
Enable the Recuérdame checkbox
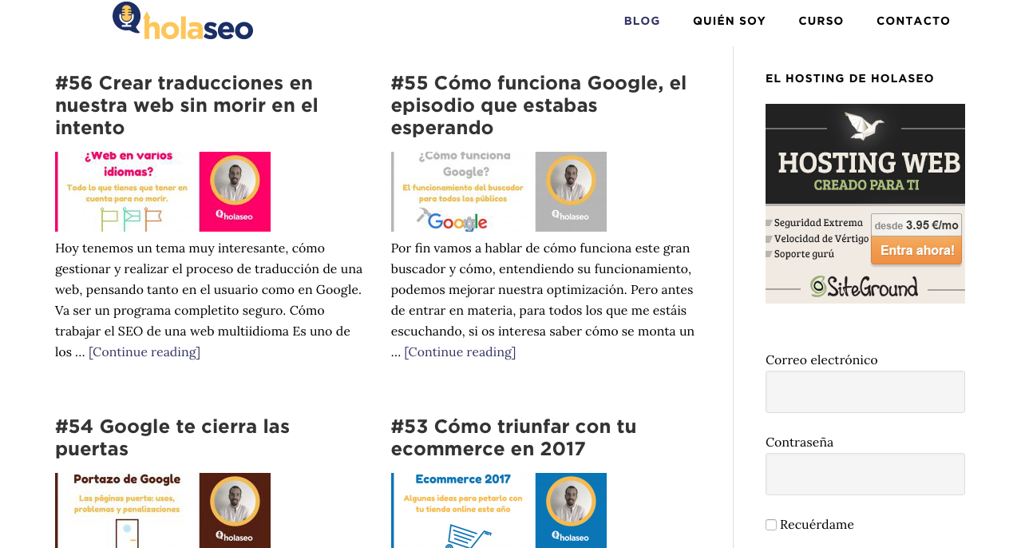click(x=770, y=524)
